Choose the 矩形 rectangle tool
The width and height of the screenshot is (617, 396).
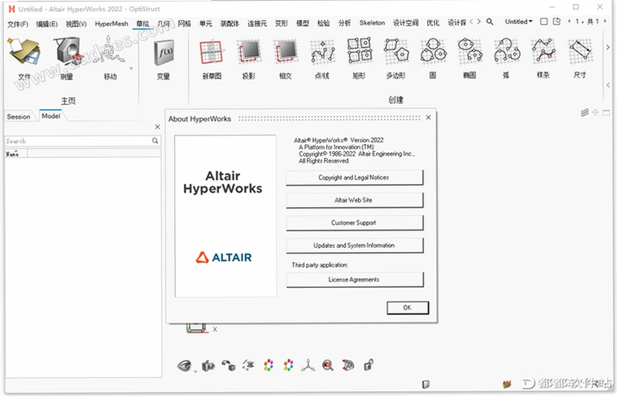click(x=359, y=59)
